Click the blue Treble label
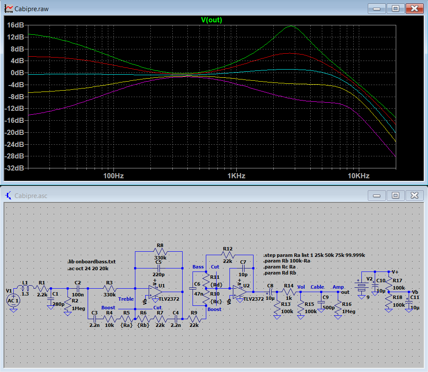 coord(126,299)
